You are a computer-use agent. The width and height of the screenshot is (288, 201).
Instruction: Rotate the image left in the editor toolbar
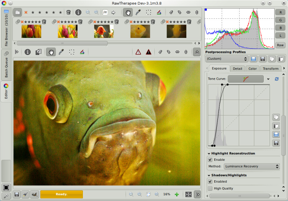[x=160, y=52]
